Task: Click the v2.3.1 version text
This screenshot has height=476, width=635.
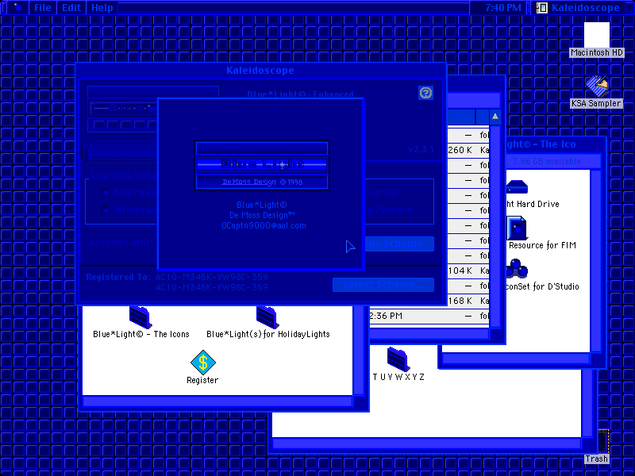Action: (x=421, y=149)
